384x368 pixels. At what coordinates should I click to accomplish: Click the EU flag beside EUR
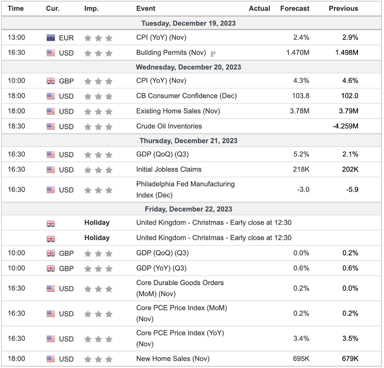(51, 38)
